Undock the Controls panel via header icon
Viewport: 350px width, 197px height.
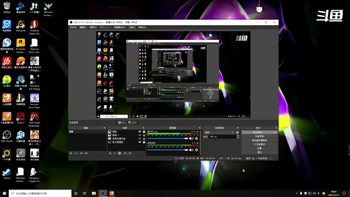pos(276,128)
